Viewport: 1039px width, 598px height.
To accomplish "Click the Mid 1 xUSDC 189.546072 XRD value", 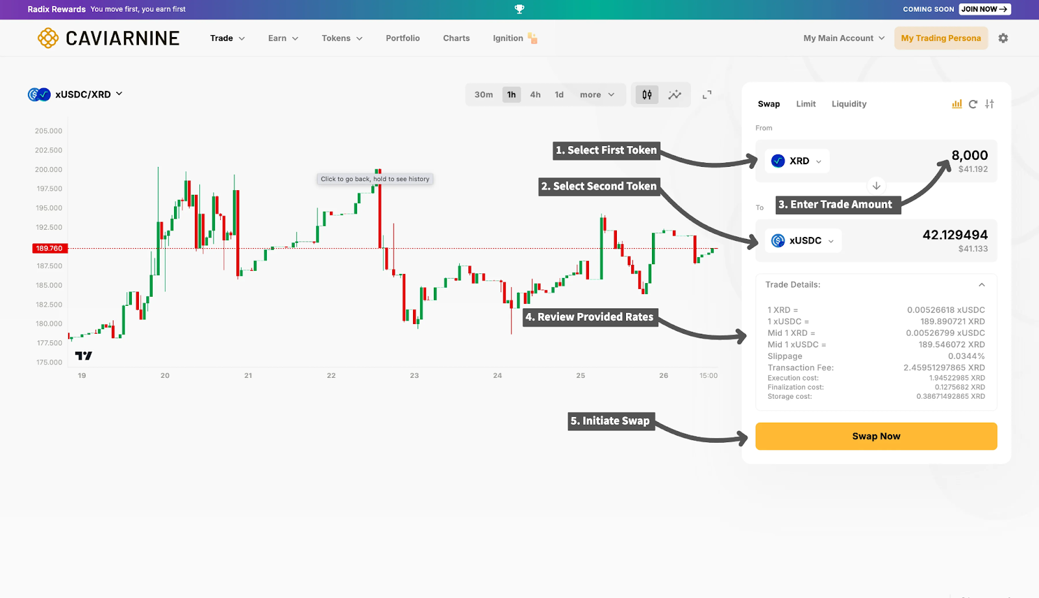I will (x=951, y=345).
